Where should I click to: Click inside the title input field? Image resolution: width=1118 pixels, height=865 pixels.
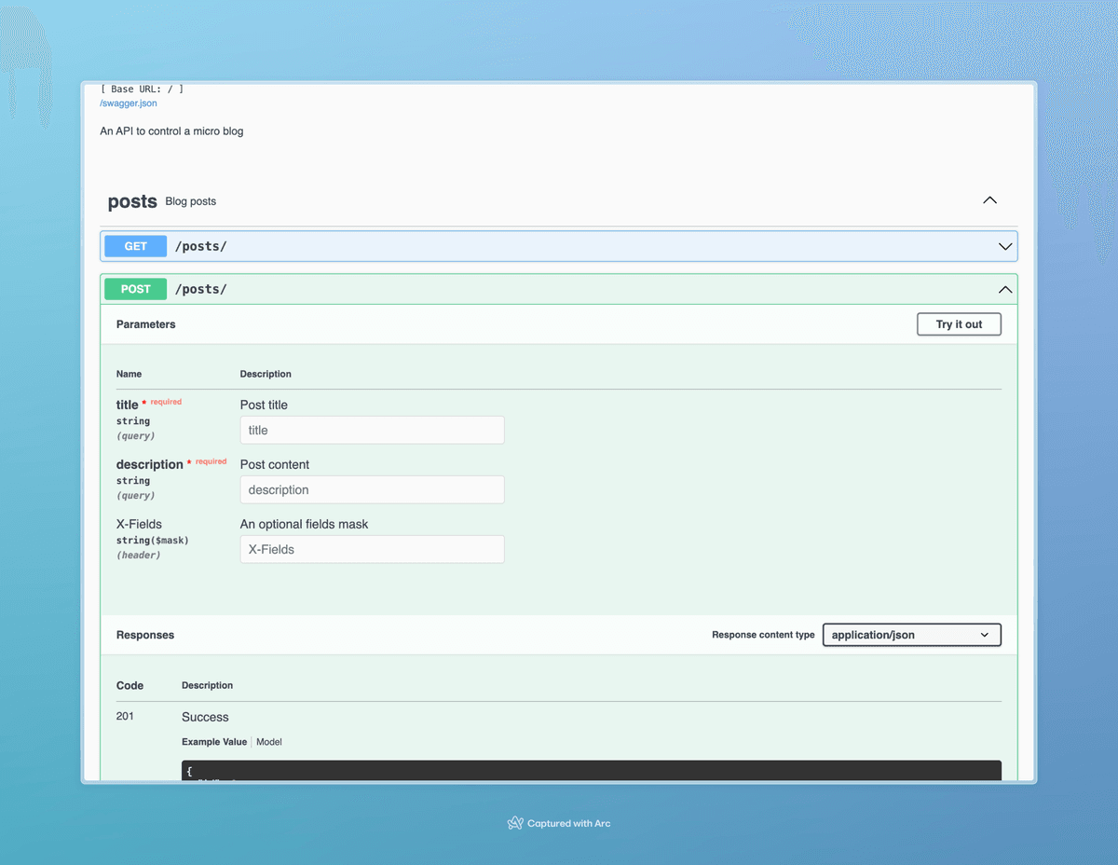372,430
